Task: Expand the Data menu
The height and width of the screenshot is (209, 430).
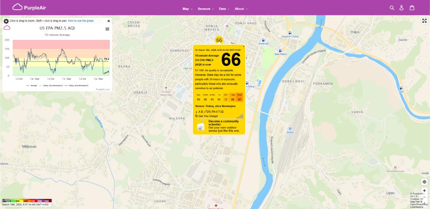Action: coord(223,9)
